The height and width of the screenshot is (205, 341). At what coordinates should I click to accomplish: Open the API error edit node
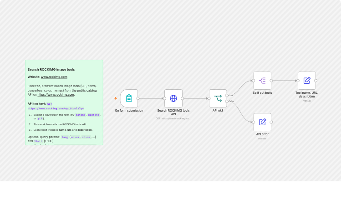pyautogui.click(x=262, y=122)
